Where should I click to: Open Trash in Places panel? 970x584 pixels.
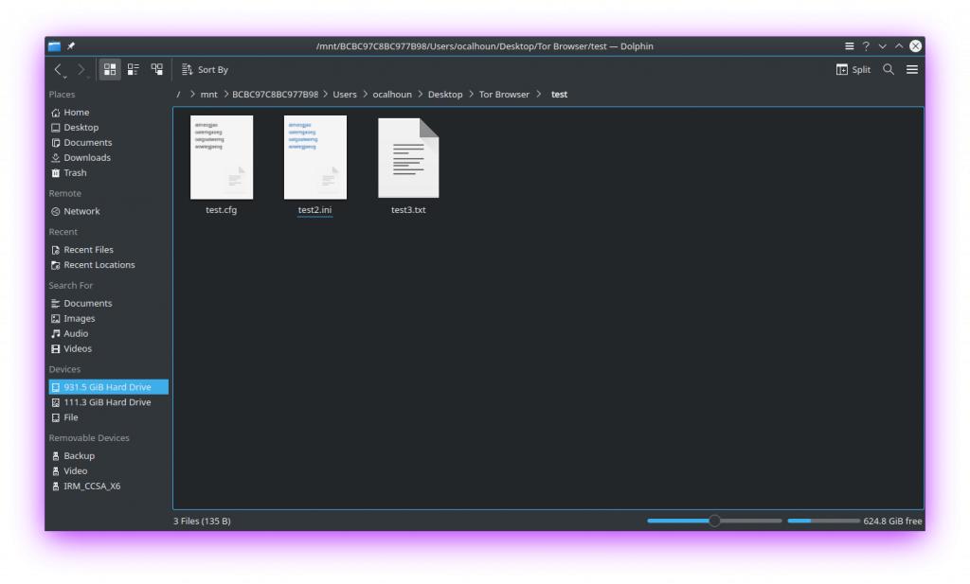(x=75, y=173)
